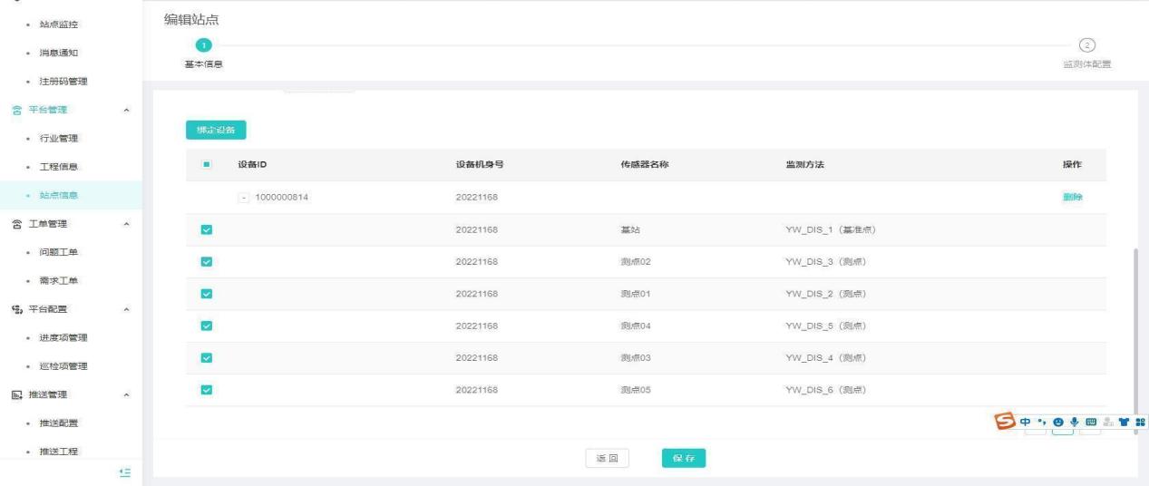Collapse the sidebar with the fold icon
This screenshot has width=1149, height=486.
click(x=127, y=472)
